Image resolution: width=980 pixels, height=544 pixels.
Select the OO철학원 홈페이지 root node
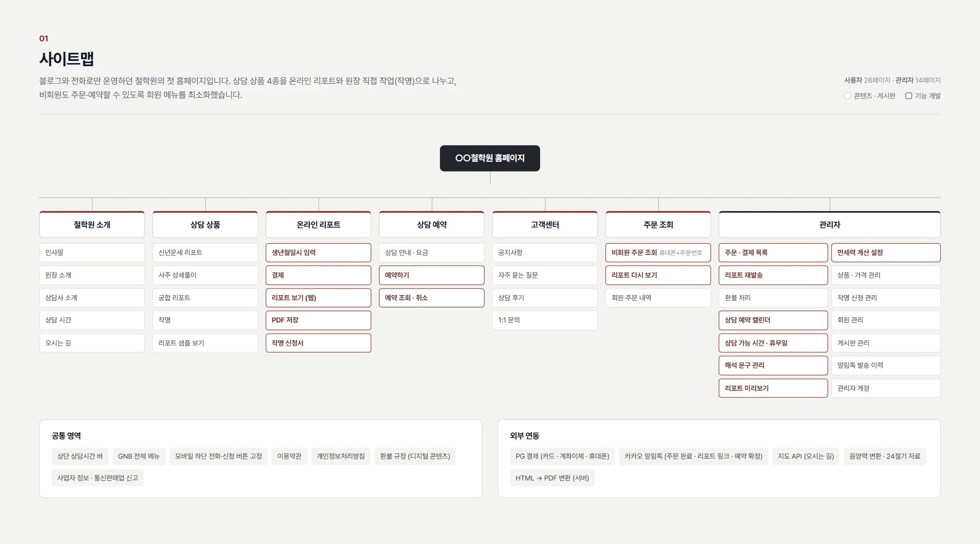(x=490, y=158)
